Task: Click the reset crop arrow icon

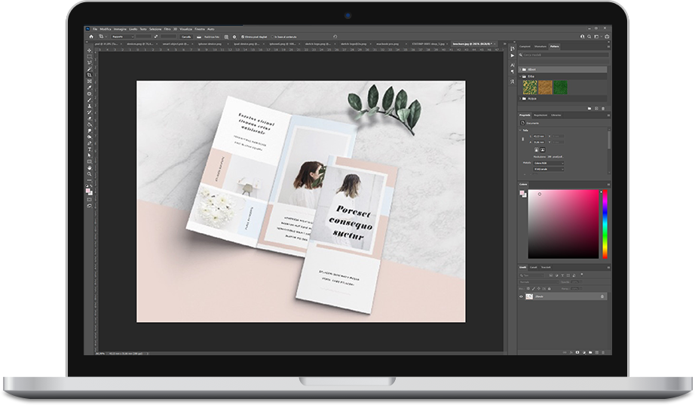Action: tap(335, 36)
